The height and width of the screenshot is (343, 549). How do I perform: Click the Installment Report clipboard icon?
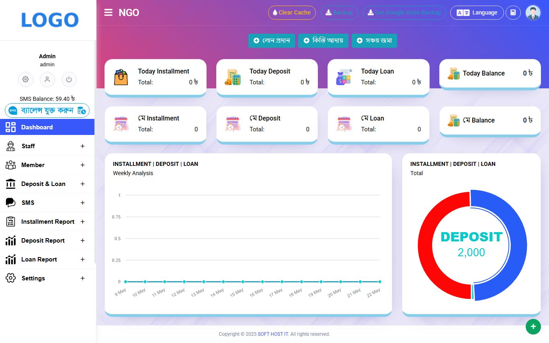[x=10, y=222]
